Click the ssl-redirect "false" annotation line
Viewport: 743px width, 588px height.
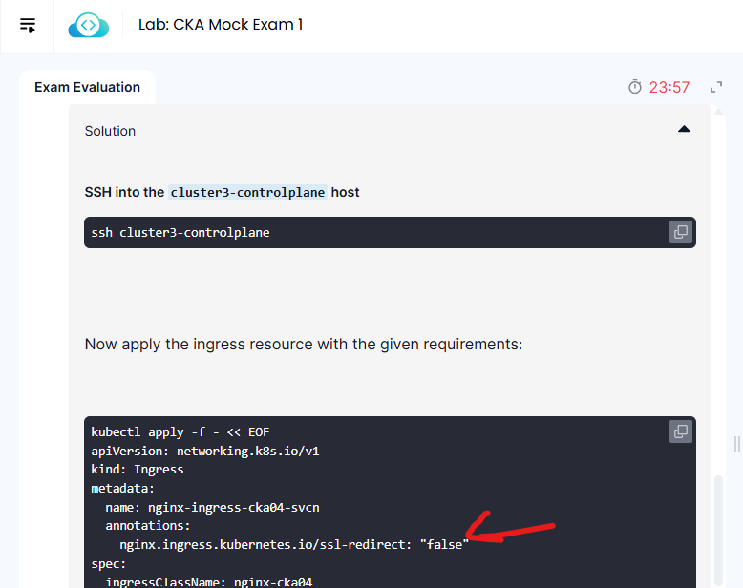tap(294, 544)
